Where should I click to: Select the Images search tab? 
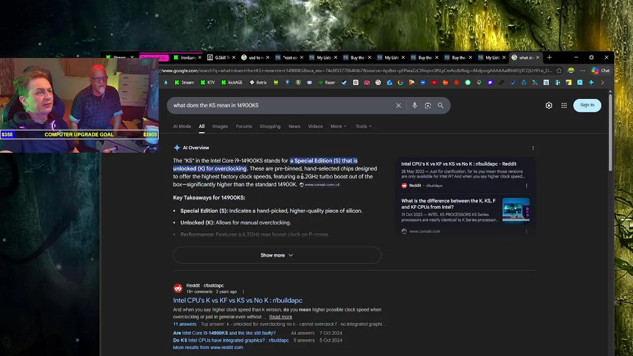(x=220, y=127)
